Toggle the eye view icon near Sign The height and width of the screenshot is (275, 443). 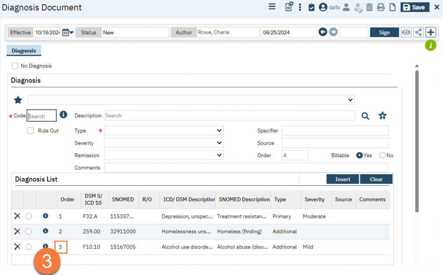click(x=406, y=32)
